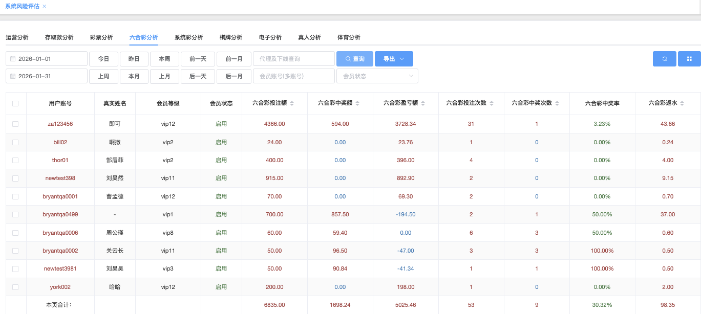Open user account link bryantqa0499

(60, 214)
